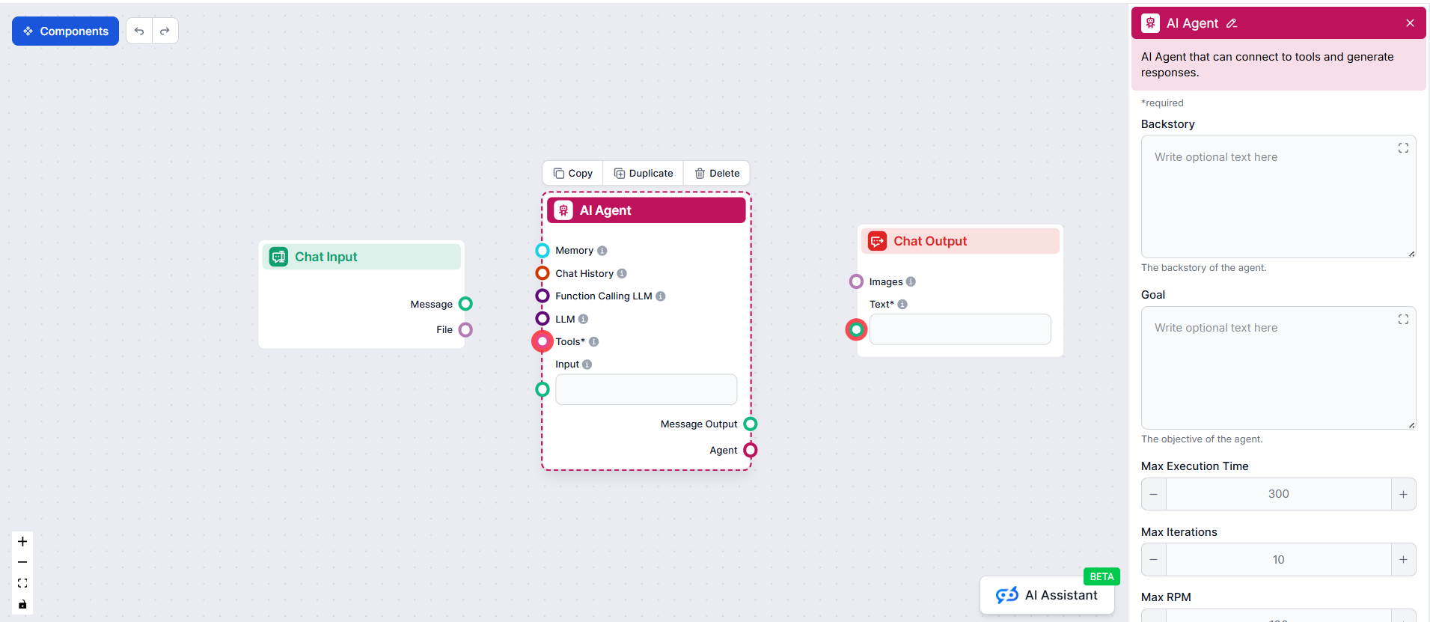Copy the AI Agent node
Viewport: 1430px width, 622px height.
click(x=573, y=174)
